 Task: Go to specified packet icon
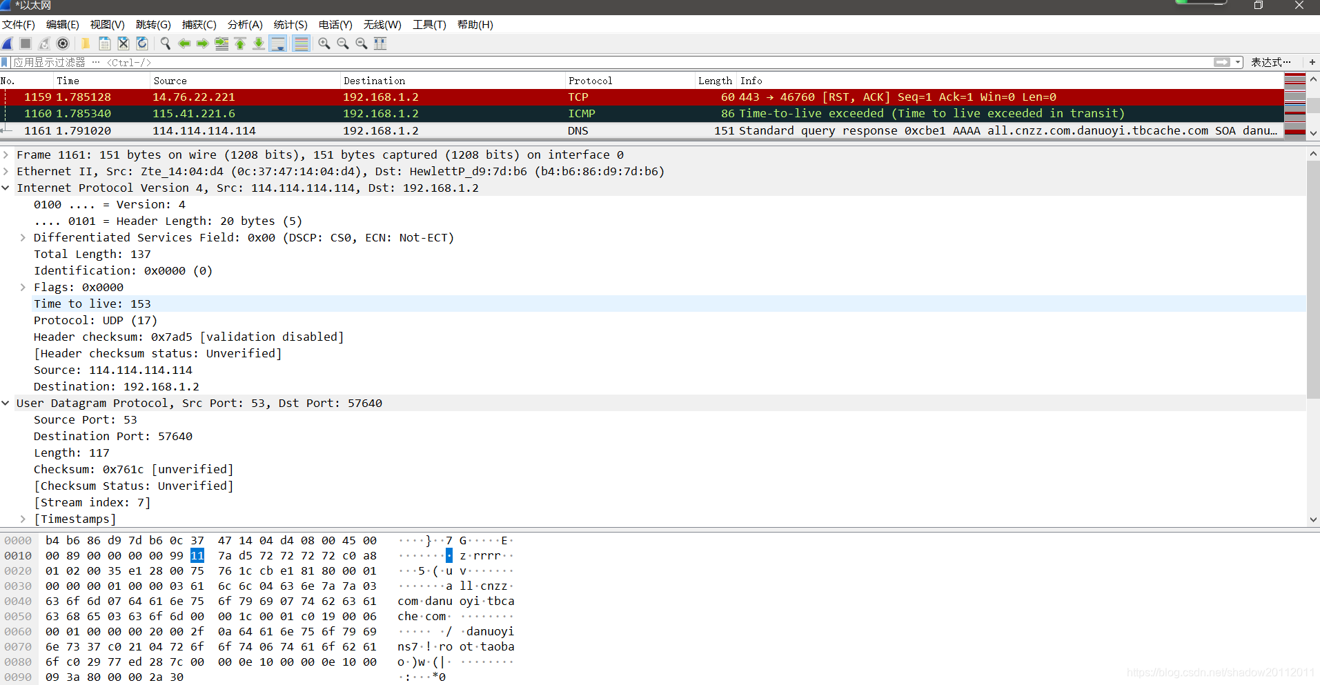[221, 43]
